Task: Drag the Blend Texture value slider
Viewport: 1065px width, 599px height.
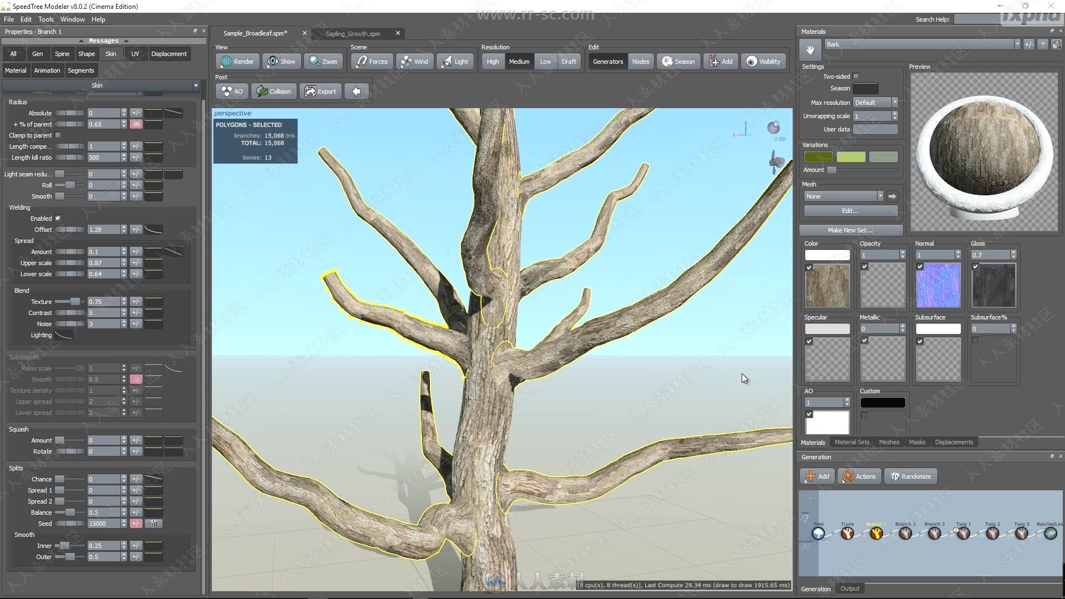Action: [x=75, y=301]
